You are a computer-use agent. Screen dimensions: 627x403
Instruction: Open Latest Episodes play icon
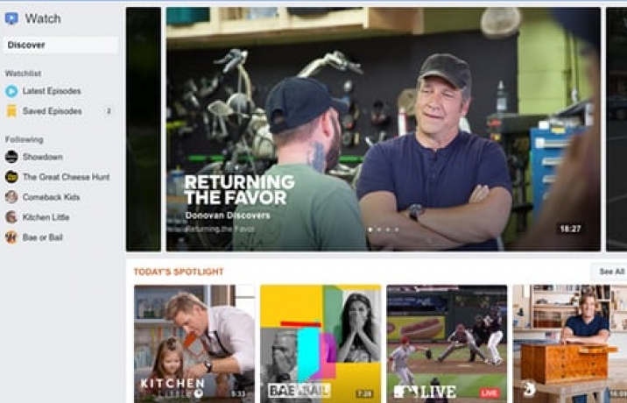click(x=11, y=91)
